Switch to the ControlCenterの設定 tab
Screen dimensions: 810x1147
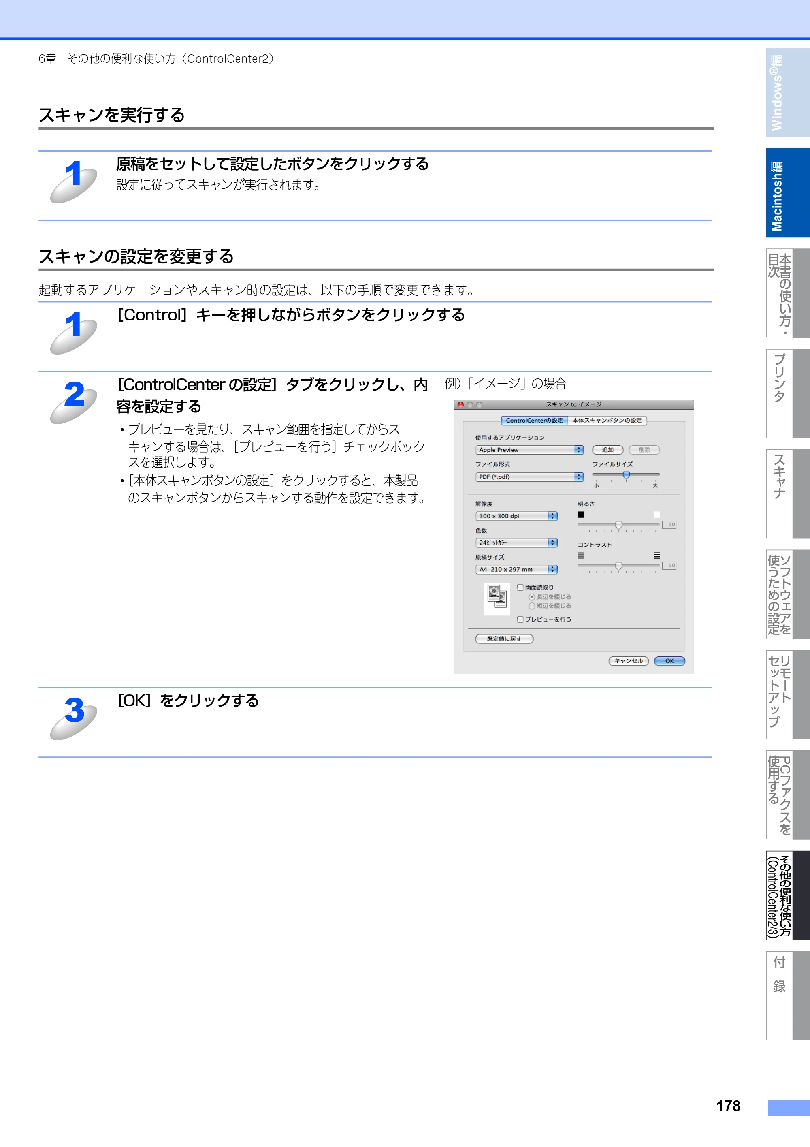pyautogui.click(x=534, y=421)
